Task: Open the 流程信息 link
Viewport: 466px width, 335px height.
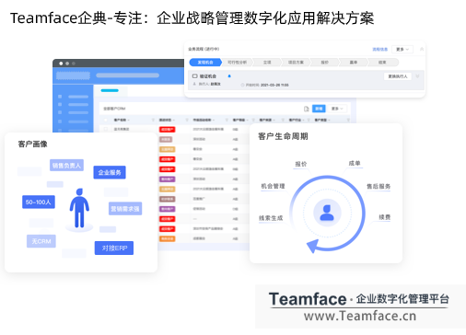Action: coord(380,50)
